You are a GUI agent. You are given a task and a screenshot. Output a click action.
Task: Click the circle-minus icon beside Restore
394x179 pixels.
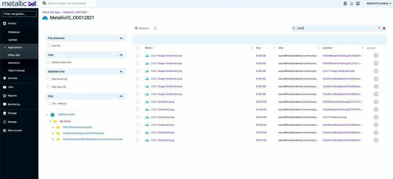[155, 28]
